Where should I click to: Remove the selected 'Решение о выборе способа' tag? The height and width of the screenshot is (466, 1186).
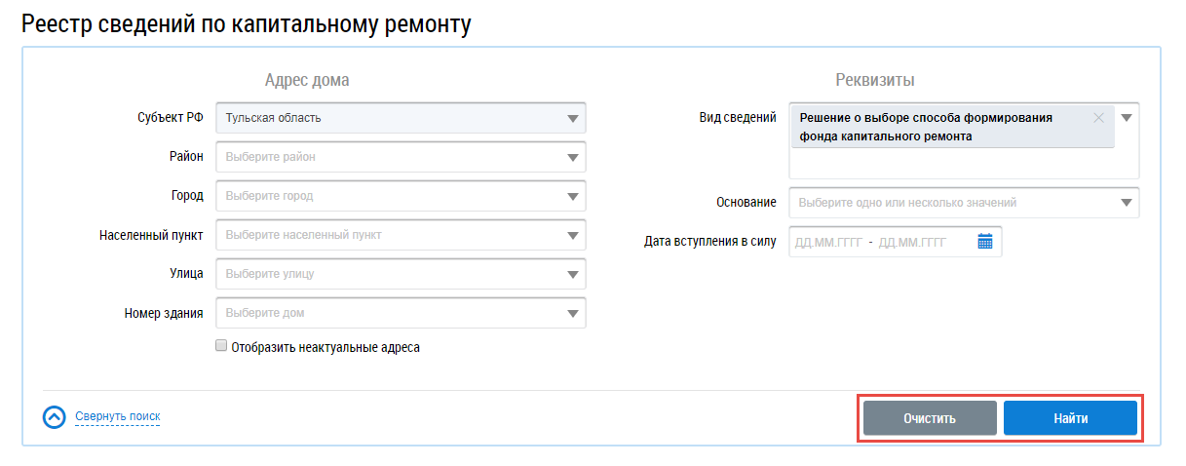pos(1099,118)
